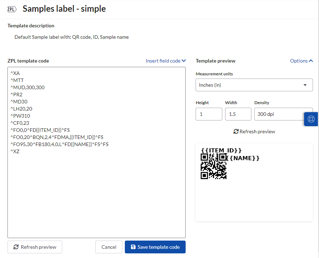Screen dimensions: 319x258
Task: Click the chevron next to Insert field code
Action: coord(184,60)
